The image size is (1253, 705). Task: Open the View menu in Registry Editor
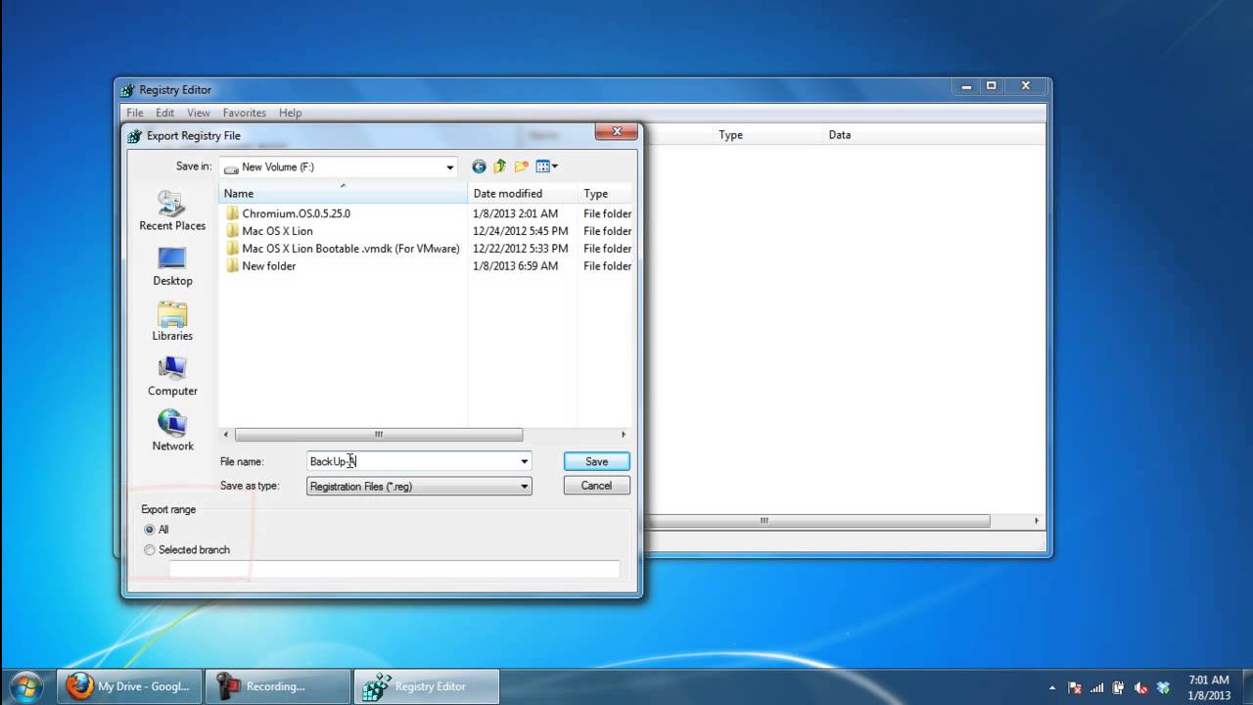[199, 114]
